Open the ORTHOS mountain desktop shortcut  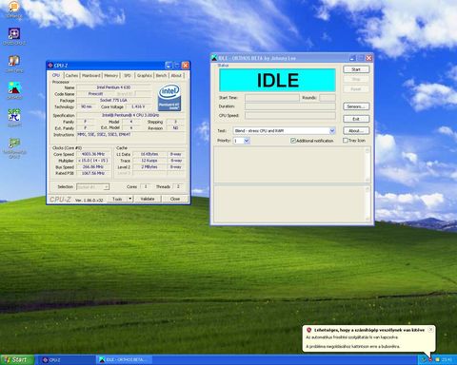click(x=14, y=88)
